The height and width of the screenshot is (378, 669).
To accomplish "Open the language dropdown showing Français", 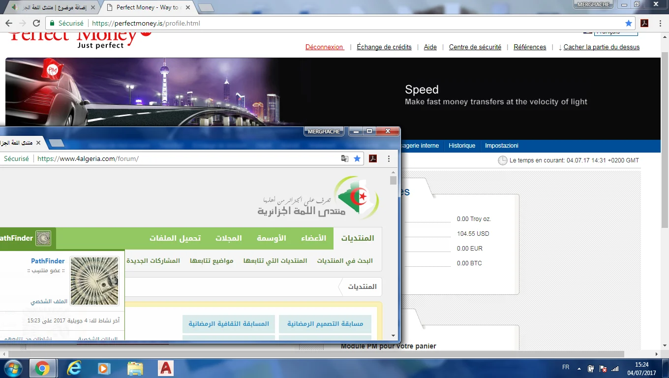I will [x=616, y=32].
